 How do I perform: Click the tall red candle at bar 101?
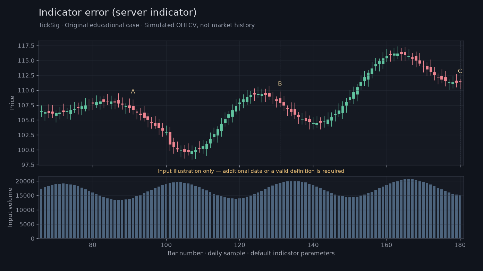tap(170, 138)
